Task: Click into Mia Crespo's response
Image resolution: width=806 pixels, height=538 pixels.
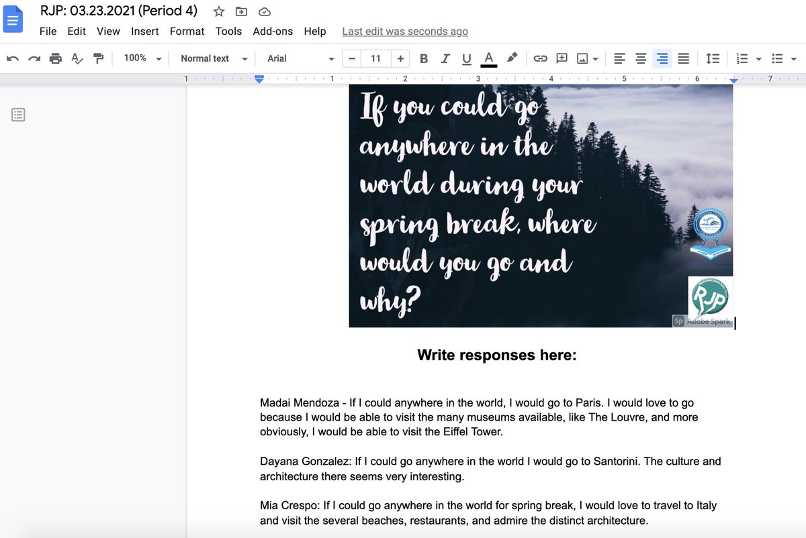Action: [x=488, y=513]
